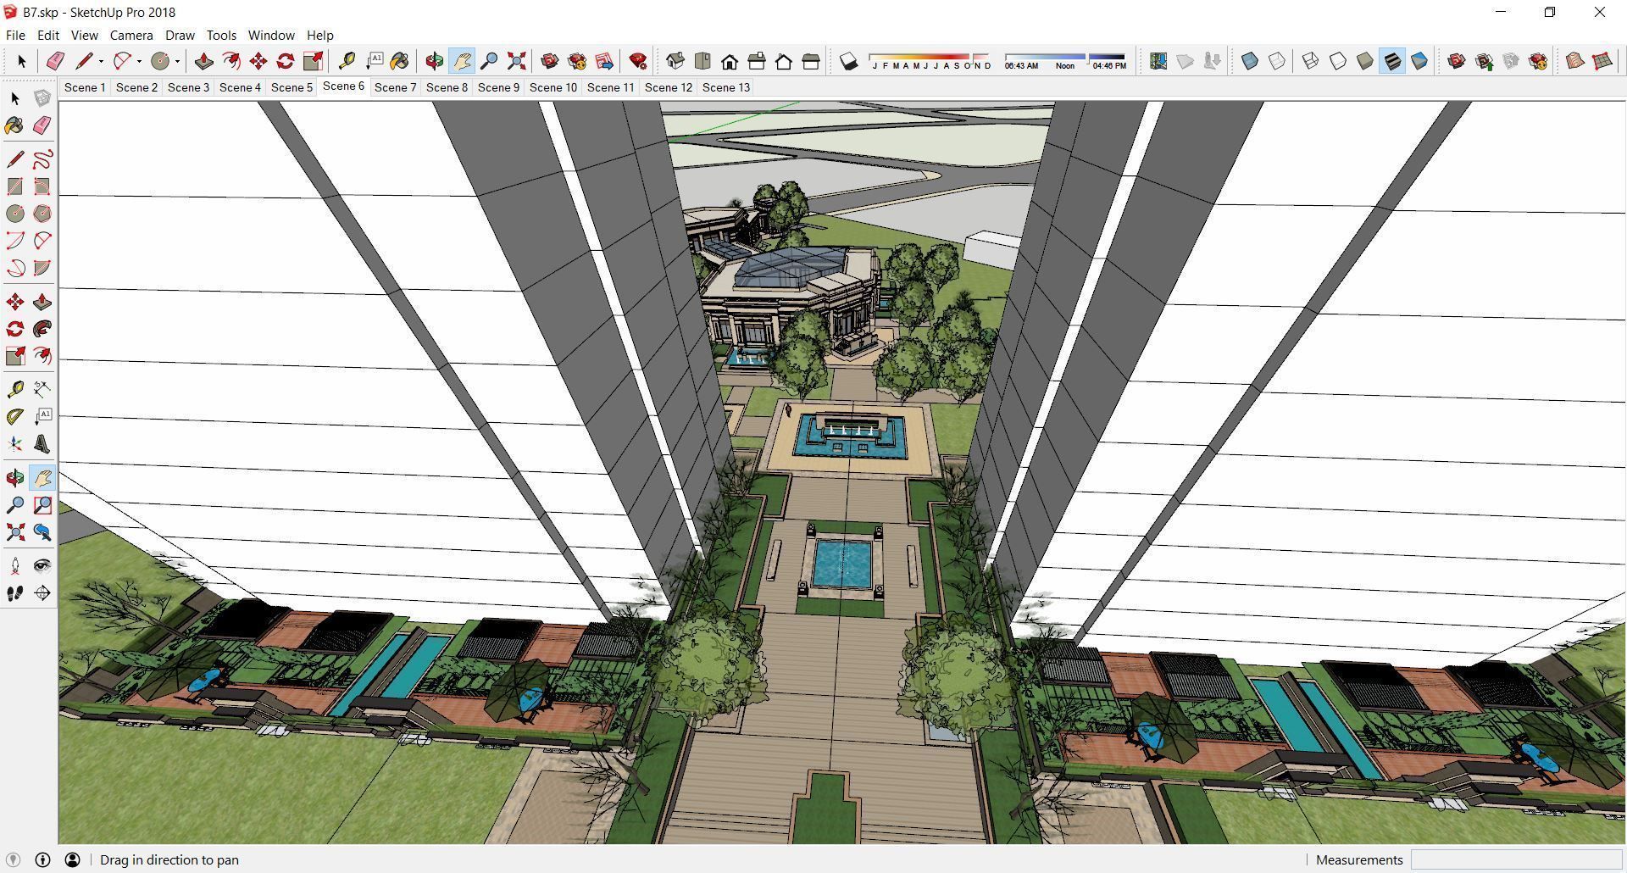Viewport: 1627px width, 873px height.
Task: Activate the Zoom Window tool
Action: tap(42, 505)
